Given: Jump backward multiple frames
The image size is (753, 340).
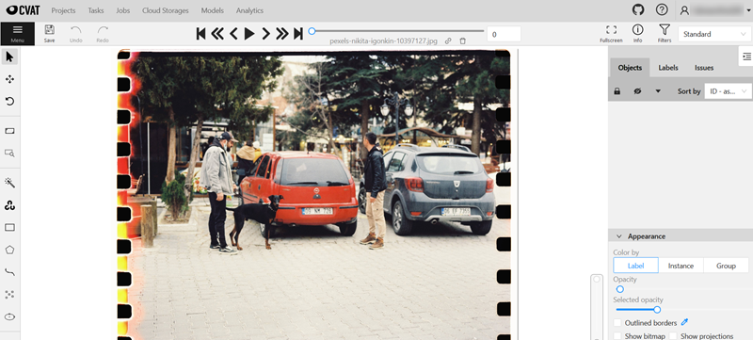Looking at the screenshot, I should tap(217, 34).
